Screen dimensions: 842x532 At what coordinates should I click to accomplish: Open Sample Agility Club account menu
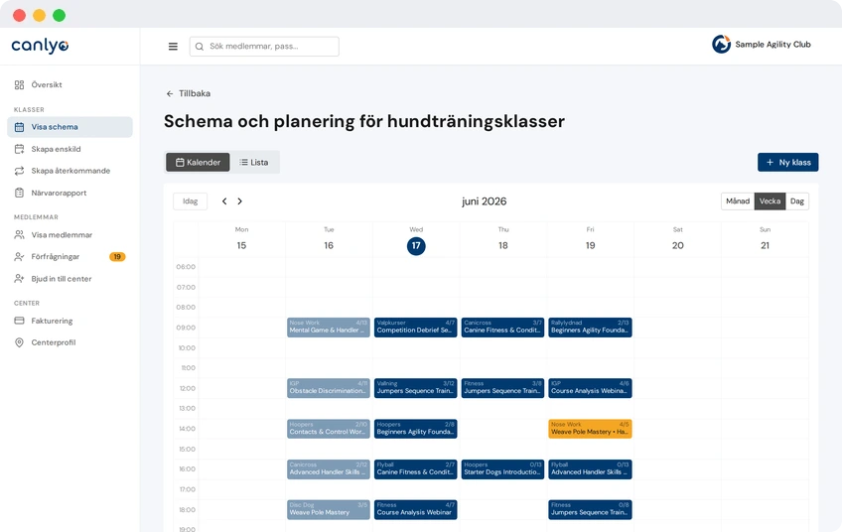click(762, 44)
